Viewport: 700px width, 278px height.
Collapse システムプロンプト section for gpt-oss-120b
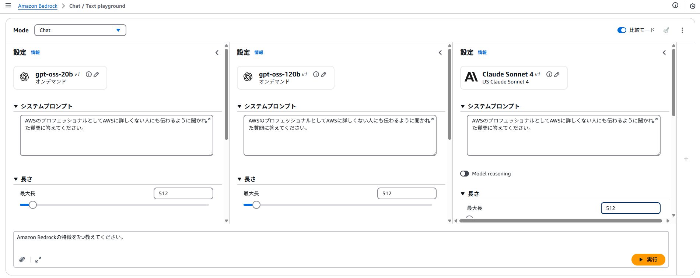coord(239,106)
